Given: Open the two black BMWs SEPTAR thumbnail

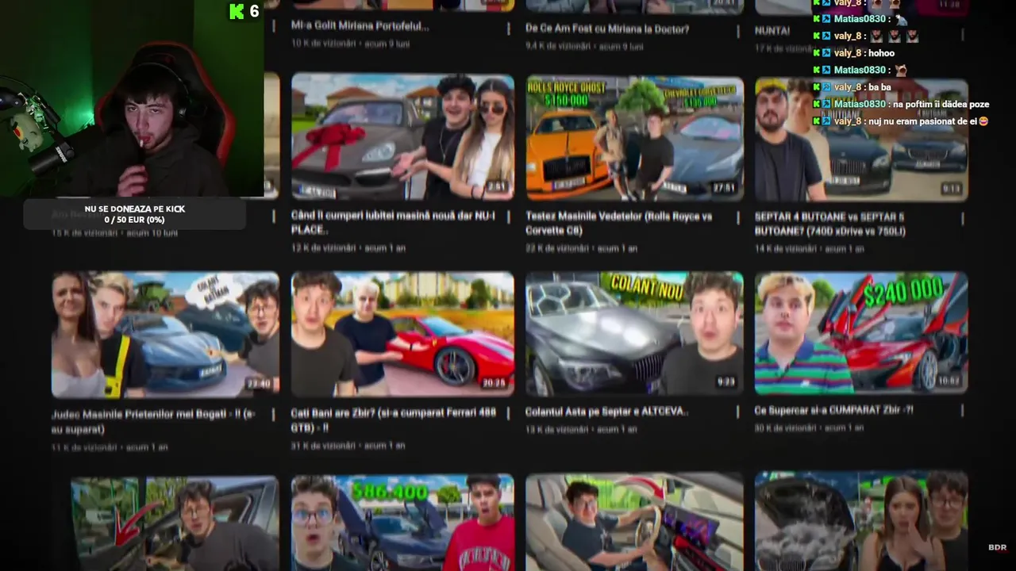Looking at the screenshot, I should pos(861,140).
